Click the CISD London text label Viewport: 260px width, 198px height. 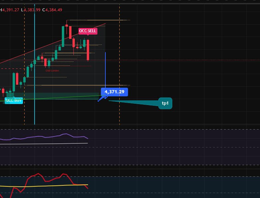[52, 70]
